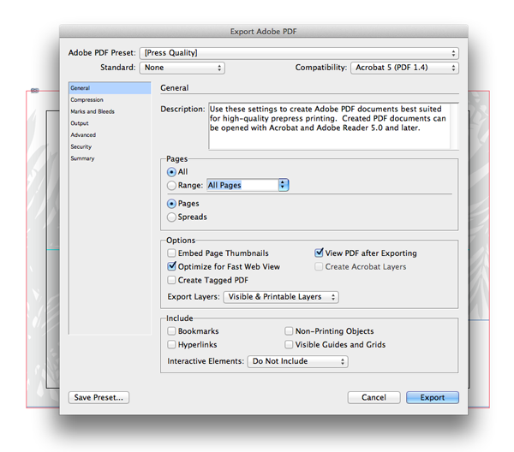Click the Range All Pages input field
Screen dimensions: 514x452
point(242,186)
